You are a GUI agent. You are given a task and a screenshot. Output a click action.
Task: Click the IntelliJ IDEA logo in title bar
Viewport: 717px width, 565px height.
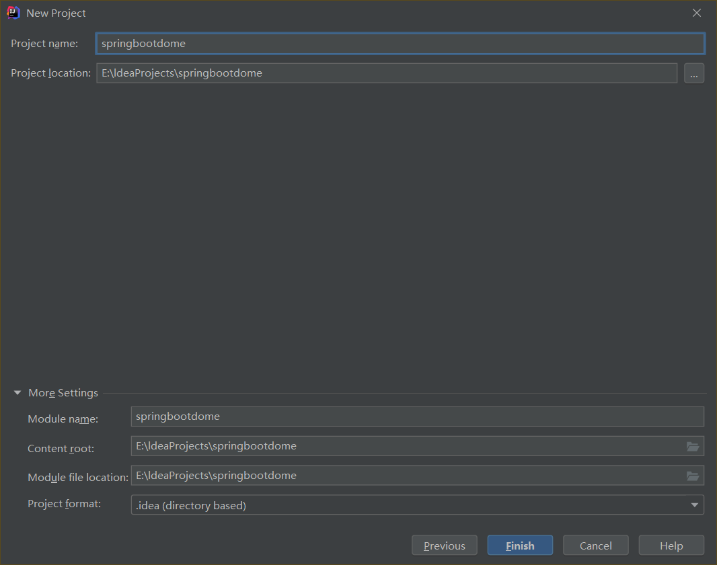pos(13,13)
